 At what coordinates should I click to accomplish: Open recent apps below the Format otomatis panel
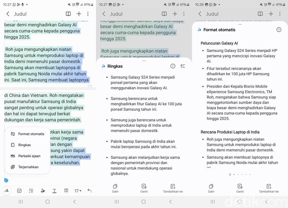pyautogui.click(x=213, y=202)
